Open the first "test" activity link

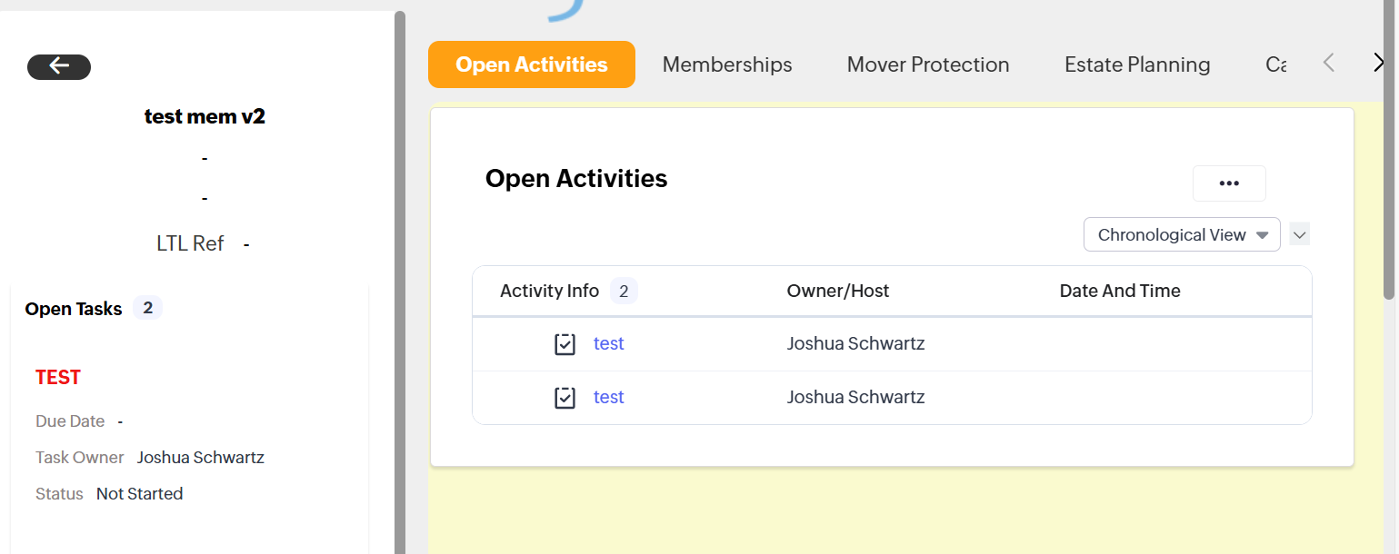pyautogui.click(x=608, y=343)
